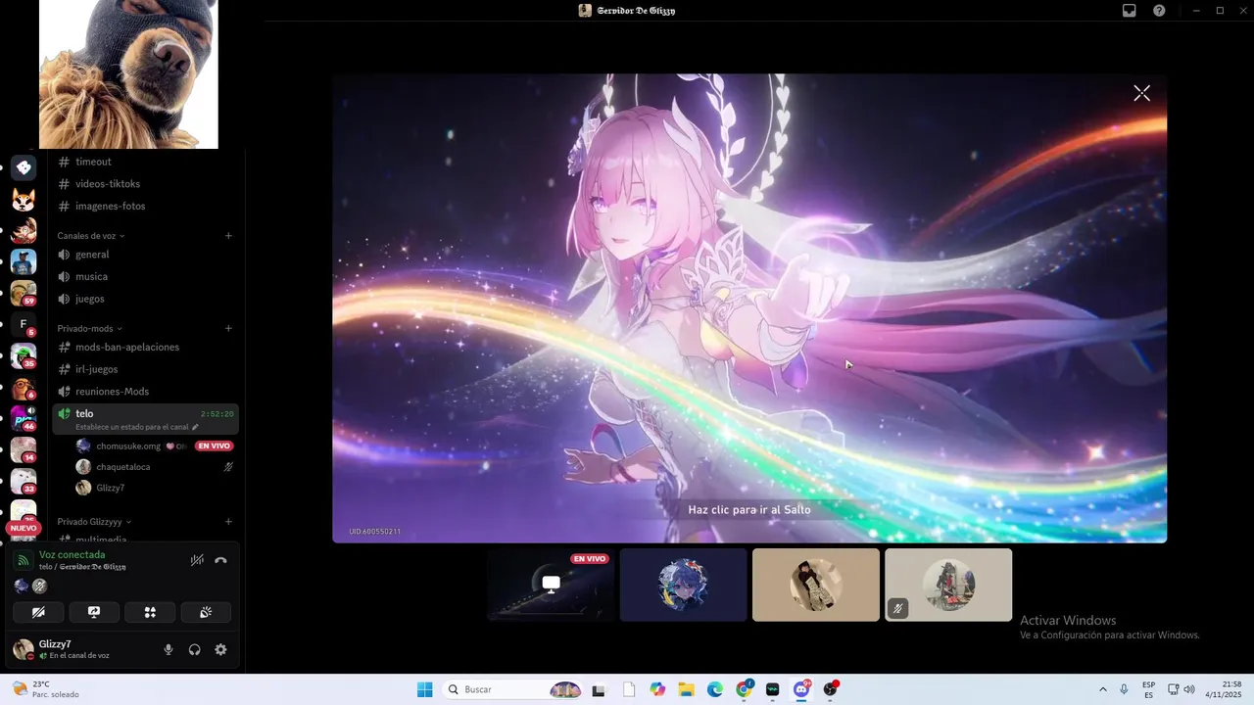Open the Voz conectada connection details
Viewport: 1254px width, 705px height.
click(72, 555)
